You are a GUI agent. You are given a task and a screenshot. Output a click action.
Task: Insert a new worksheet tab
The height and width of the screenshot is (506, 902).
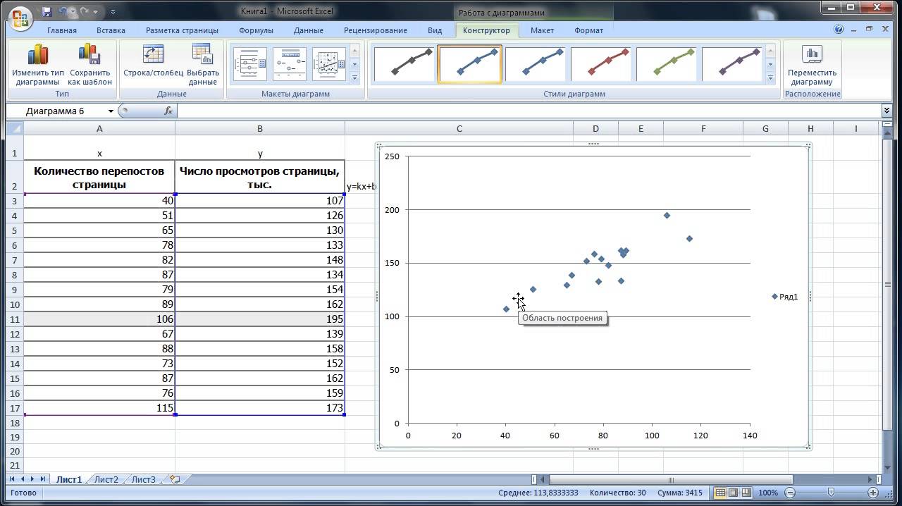[175, 479]
